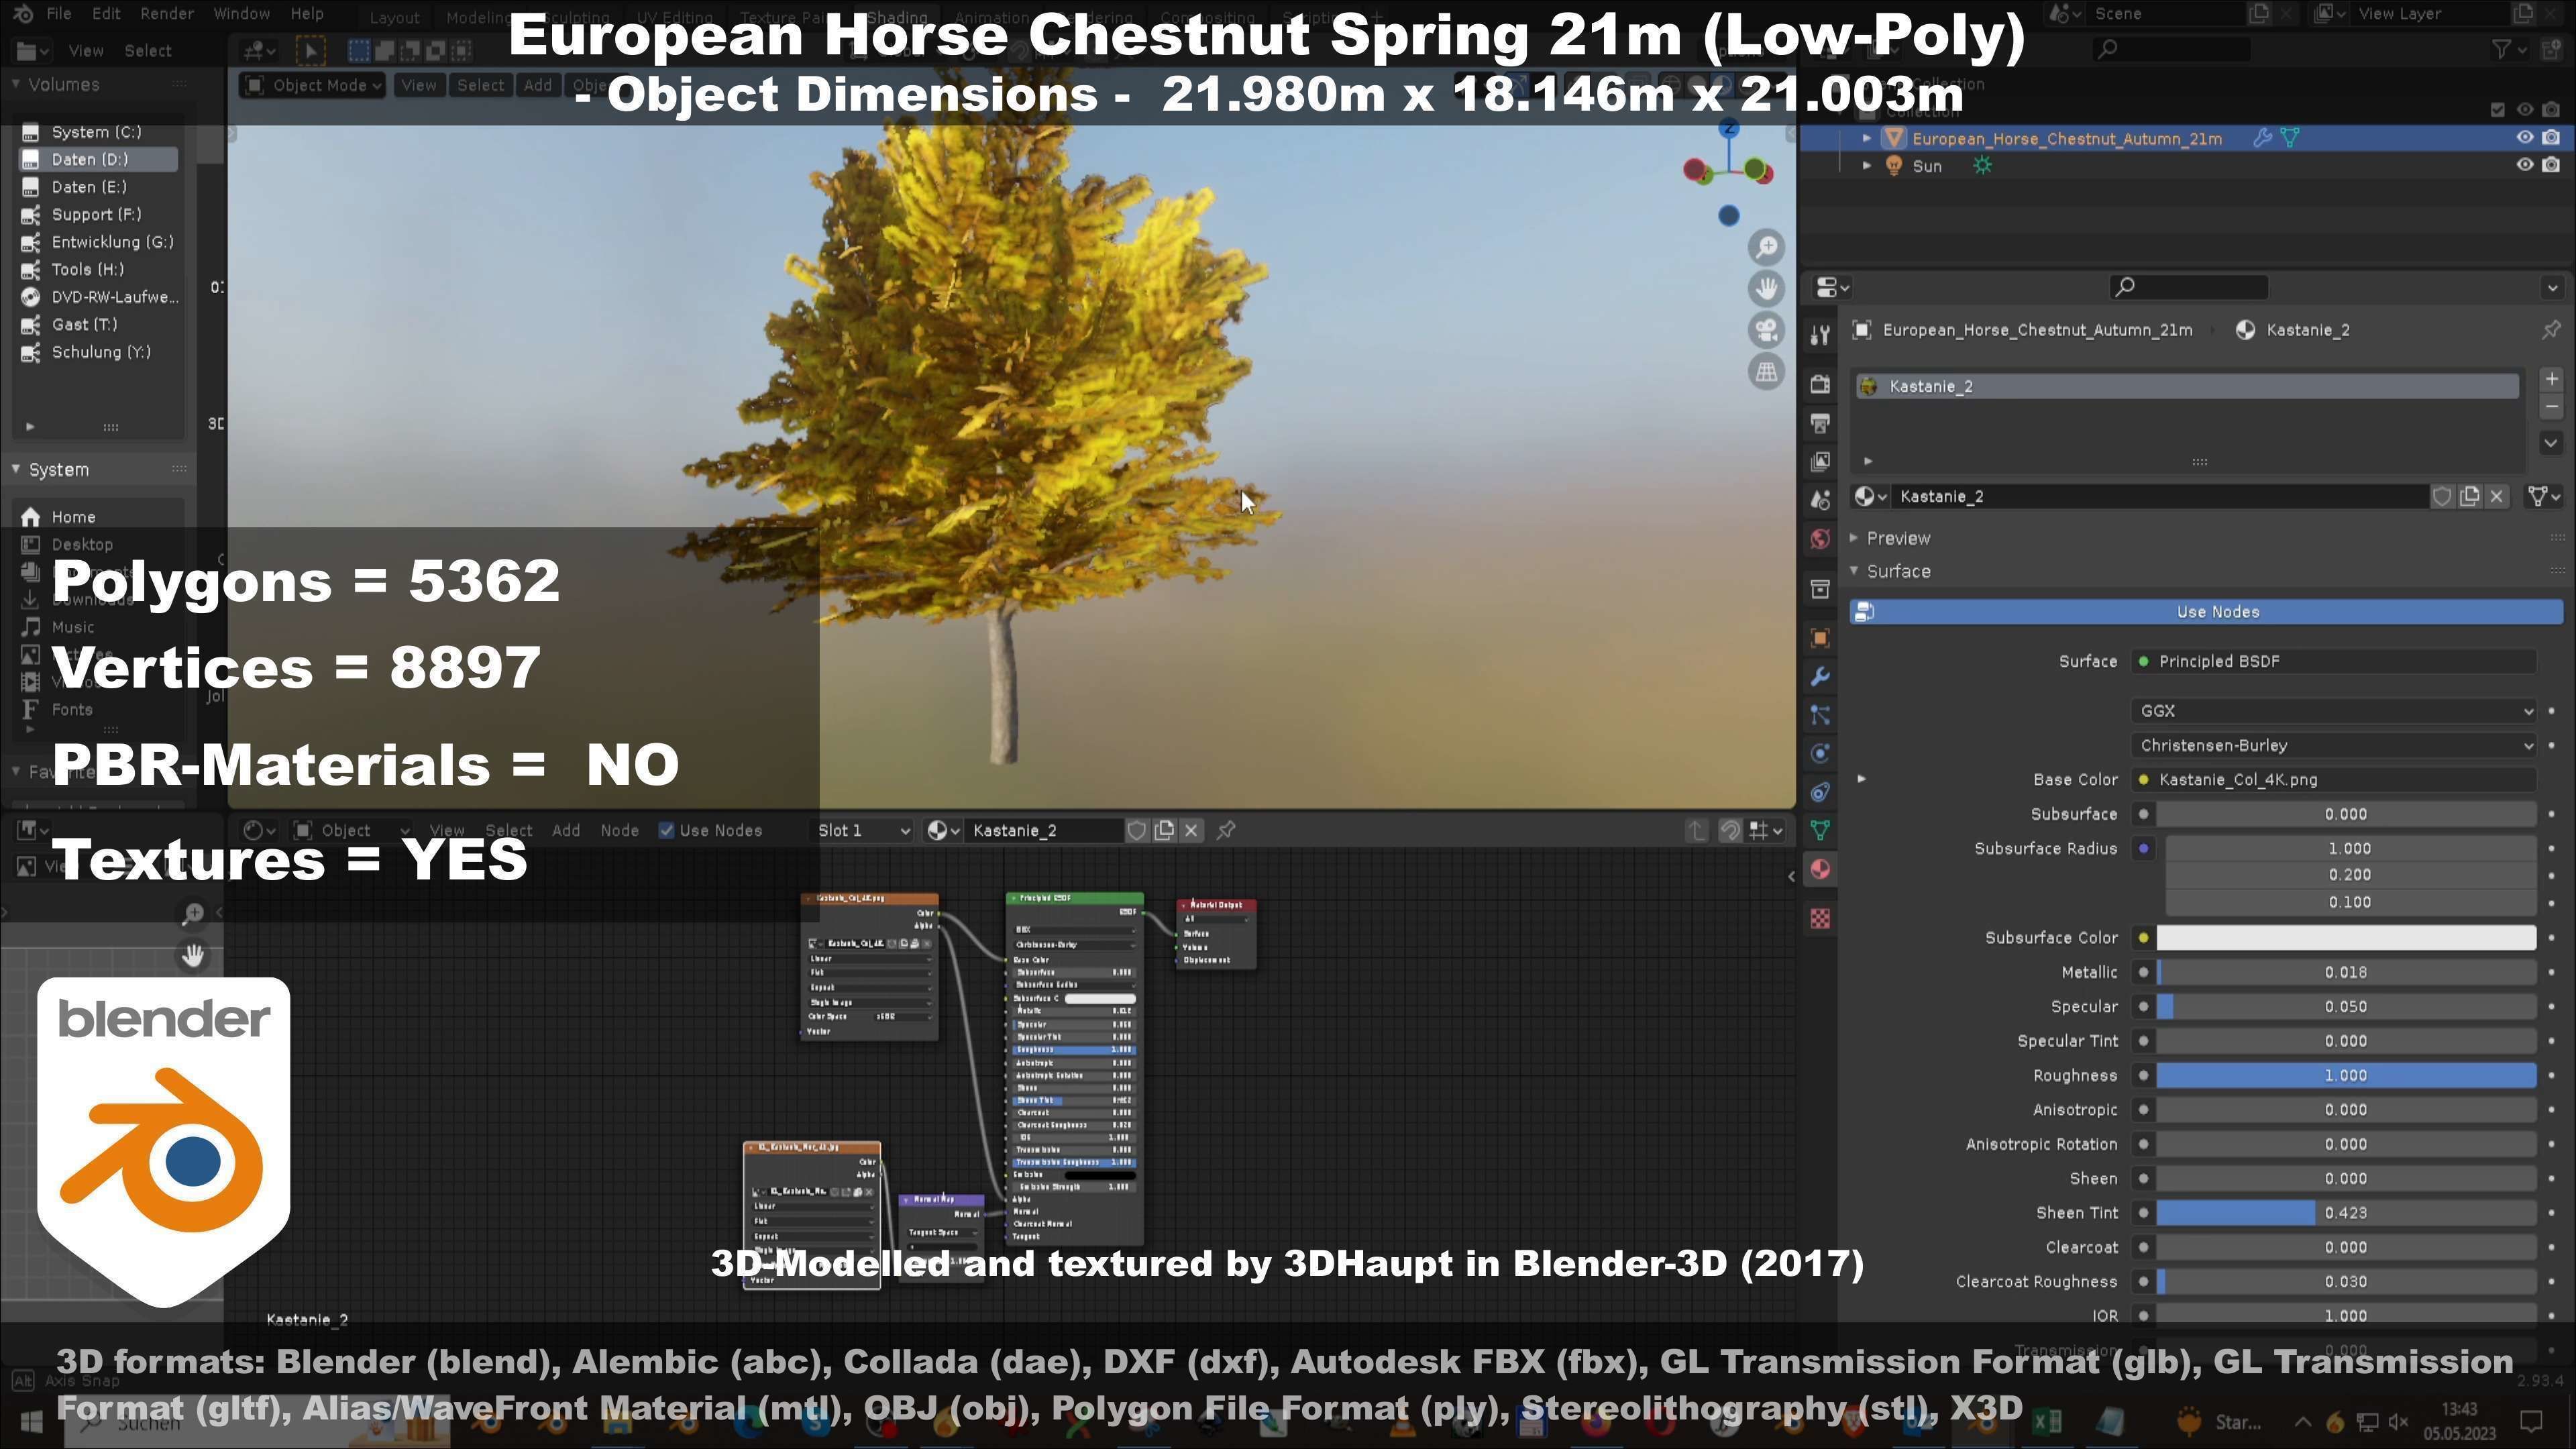Image resolution: width=2576 pixels, height=1449 pixels.
Task: Pin the node editor material
Action: point(1226,830)
